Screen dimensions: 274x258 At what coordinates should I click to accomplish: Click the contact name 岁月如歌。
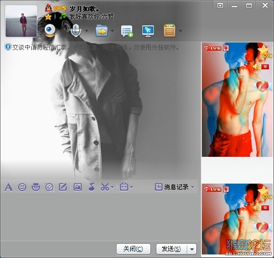(84, 9)
